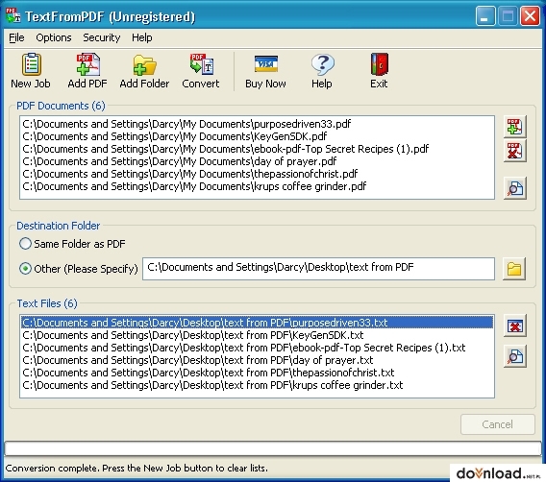Preview the selected PDF document with magnifier icon
The height and width of the screenshot is (482, 546).
(x=514, y=188)
